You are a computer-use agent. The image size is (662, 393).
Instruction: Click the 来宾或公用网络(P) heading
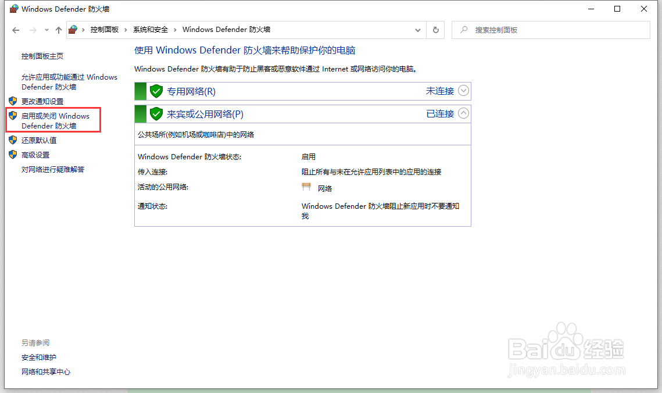pos(205,114)
